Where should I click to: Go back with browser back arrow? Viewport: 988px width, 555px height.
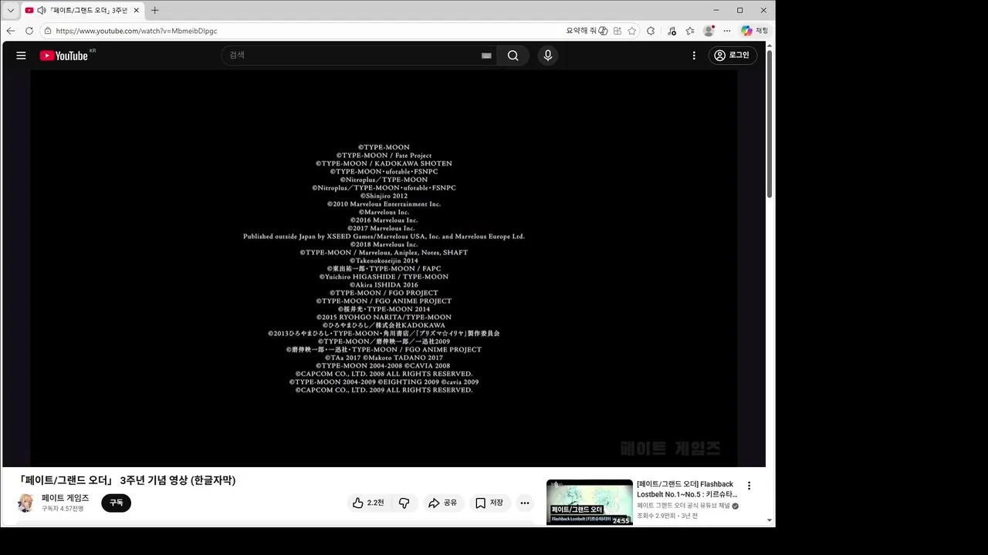tap(11, 31)
